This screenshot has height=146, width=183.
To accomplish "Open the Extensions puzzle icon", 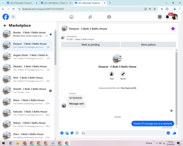I will pyautogui.click(x=167, y=9).
